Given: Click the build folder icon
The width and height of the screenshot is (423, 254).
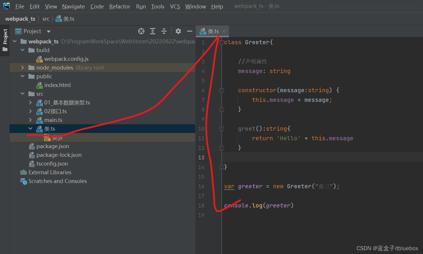Looking at the screenshot, I should [x=31, y=50].
